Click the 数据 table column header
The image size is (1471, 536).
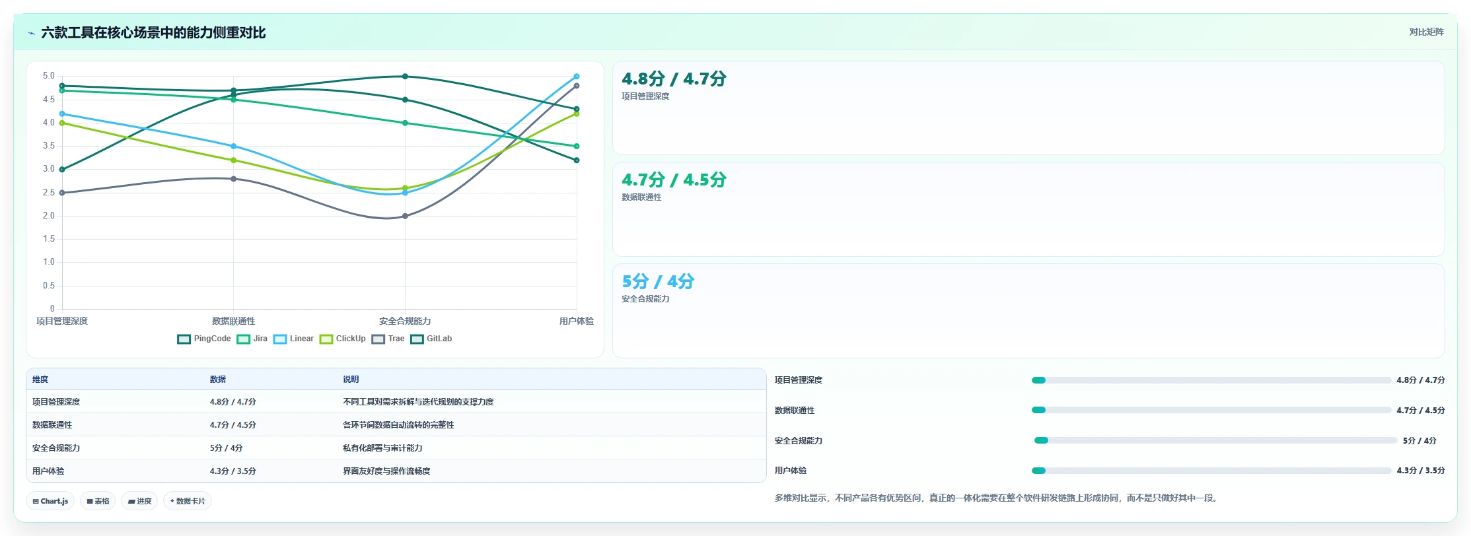click(x=218, y=380)
